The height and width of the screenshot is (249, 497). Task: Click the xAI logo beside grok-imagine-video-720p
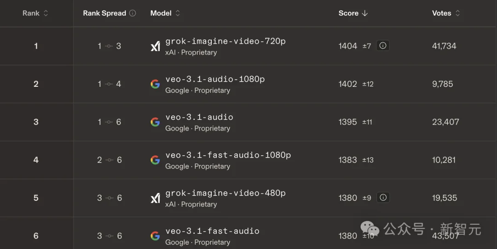pos(156,46)
